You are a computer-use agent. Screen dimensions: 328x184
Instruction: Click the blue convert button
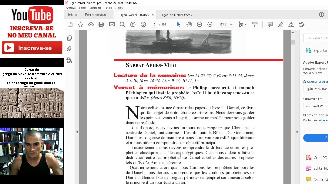pyautogui.click(x=316, y=138)
